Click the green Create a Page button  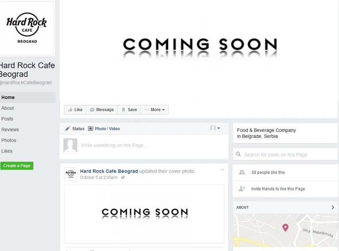17,166
